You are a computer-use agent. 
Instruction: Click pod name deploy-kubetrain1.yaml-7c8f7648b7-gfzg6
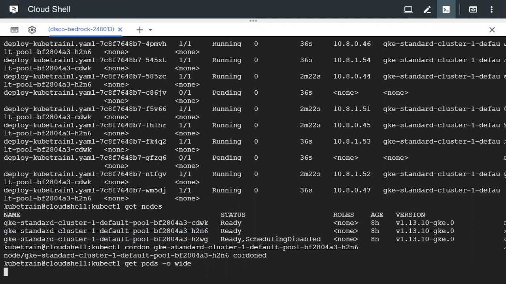pos(85,158)
